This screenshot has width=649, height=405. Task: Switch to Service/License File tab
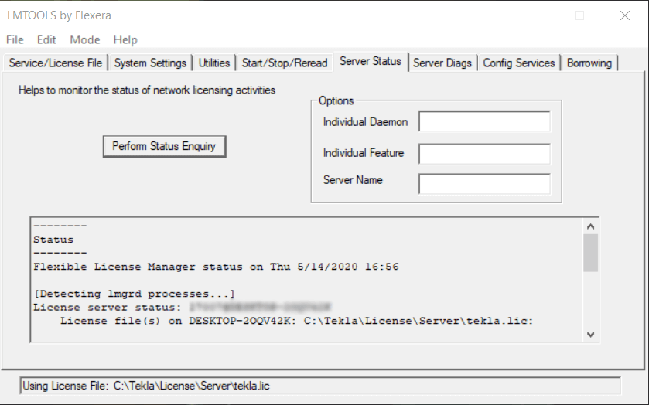(x=56, y=63)
